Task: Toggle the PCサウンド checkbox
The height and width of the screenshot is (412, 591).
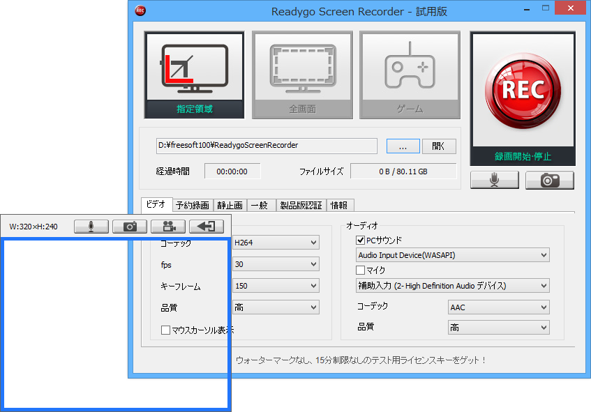Action: coord(360,241)
